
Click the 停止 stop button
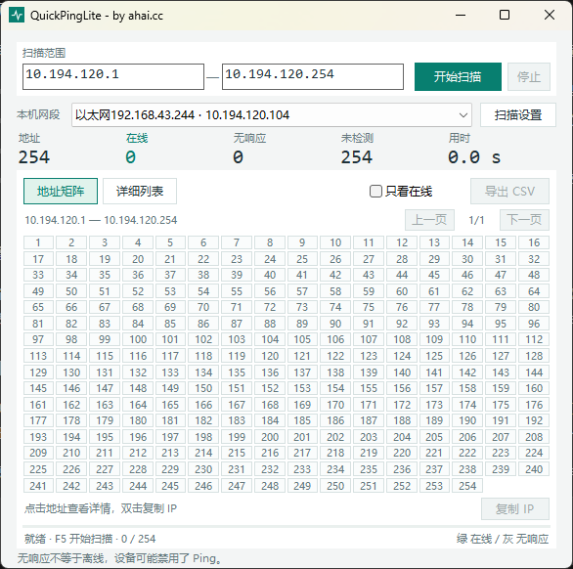[528, 76]
